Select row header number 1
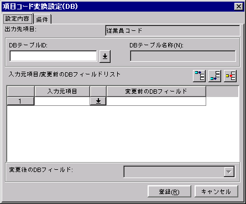The height and width of the screenshot is (204, 246). (20, 101)
